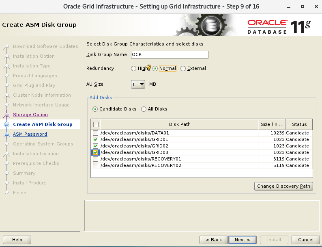Uncheck the GRID01 disk checkbox
The height and width of the screenshot is (247, 322).
(x=95, y=140)
